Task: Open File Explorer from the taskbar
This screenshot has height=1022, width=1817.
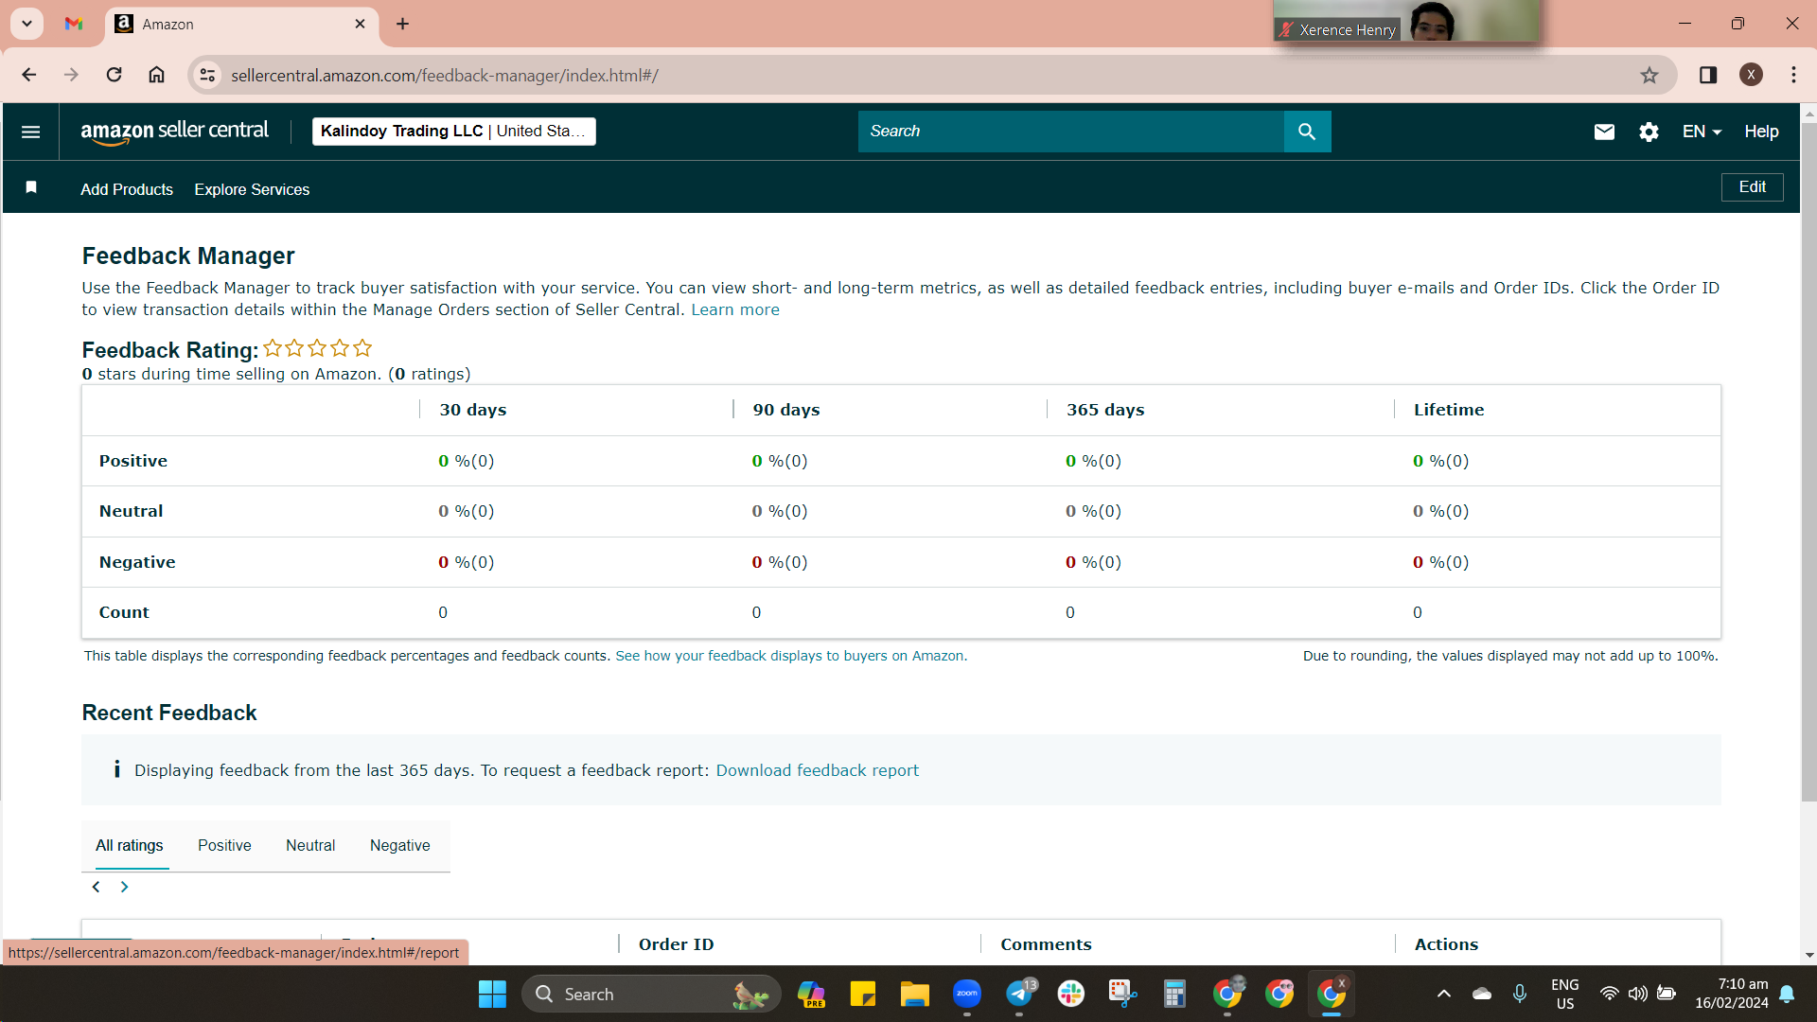Action: point(914,994)
